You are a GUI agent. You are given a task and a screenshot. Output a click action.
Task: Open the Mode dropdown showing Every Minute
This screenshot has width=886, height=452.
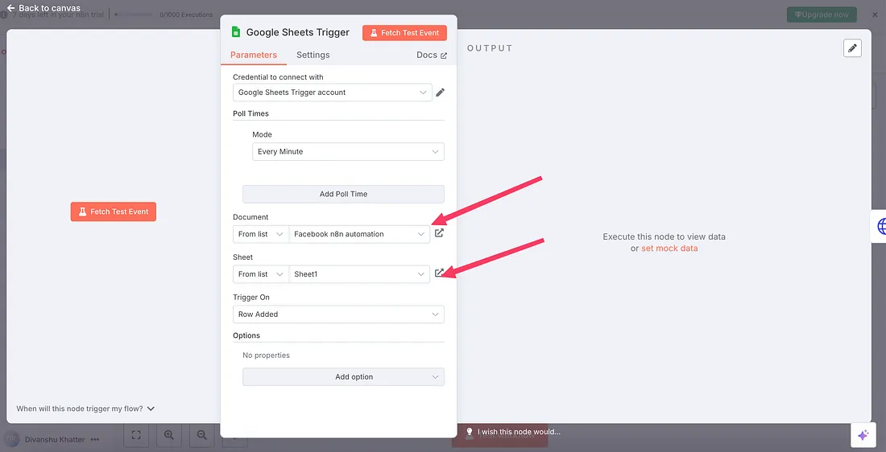[x=348, y=151]
